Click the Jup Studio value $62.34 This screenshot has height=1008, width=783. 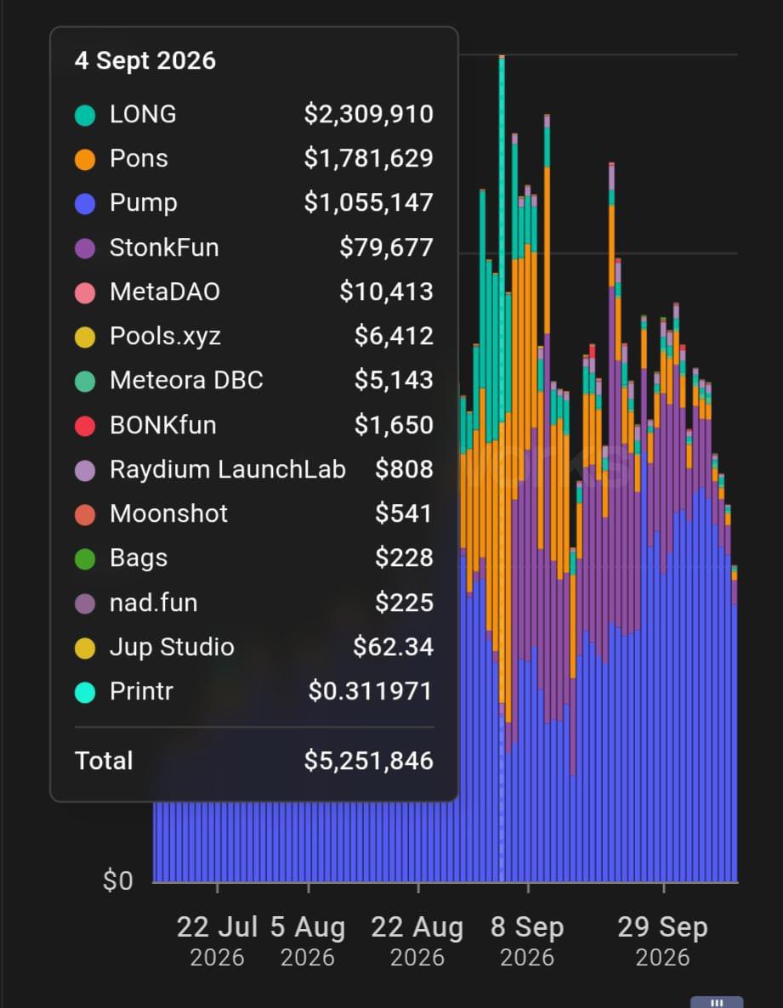tap(394, 648)
